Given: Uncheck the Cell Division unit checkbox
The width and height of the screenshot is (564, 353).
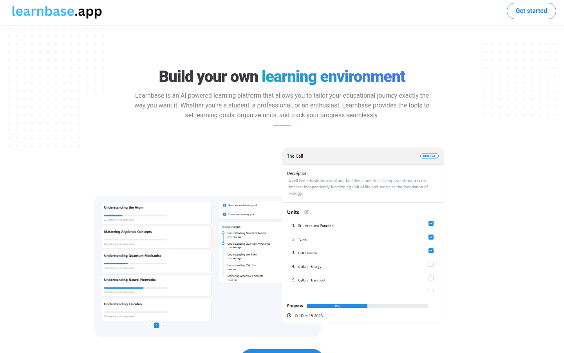Looking at the screenshot, I should tap(431, 251).
